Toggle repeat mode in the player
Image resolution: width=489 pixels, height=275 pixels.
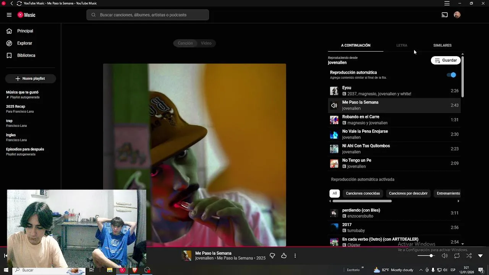tap(457, 256)
